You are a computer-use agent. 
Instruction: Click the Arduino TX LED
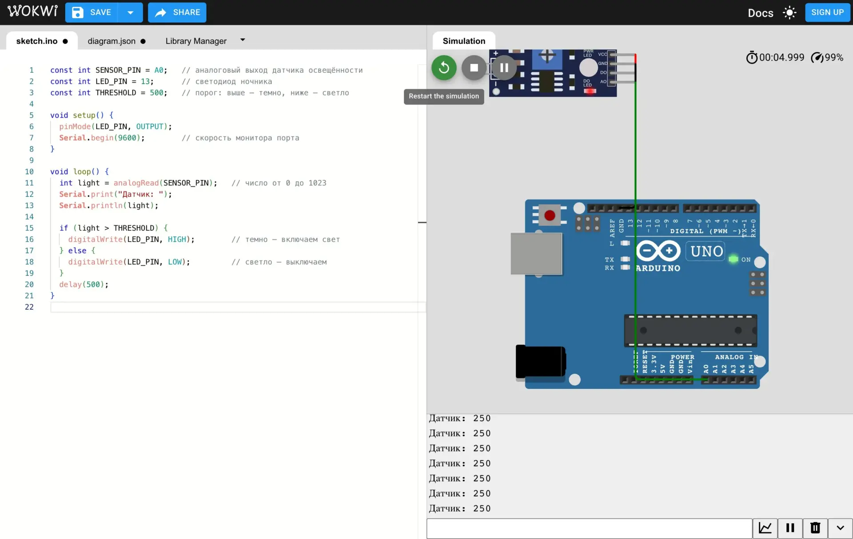625,259
